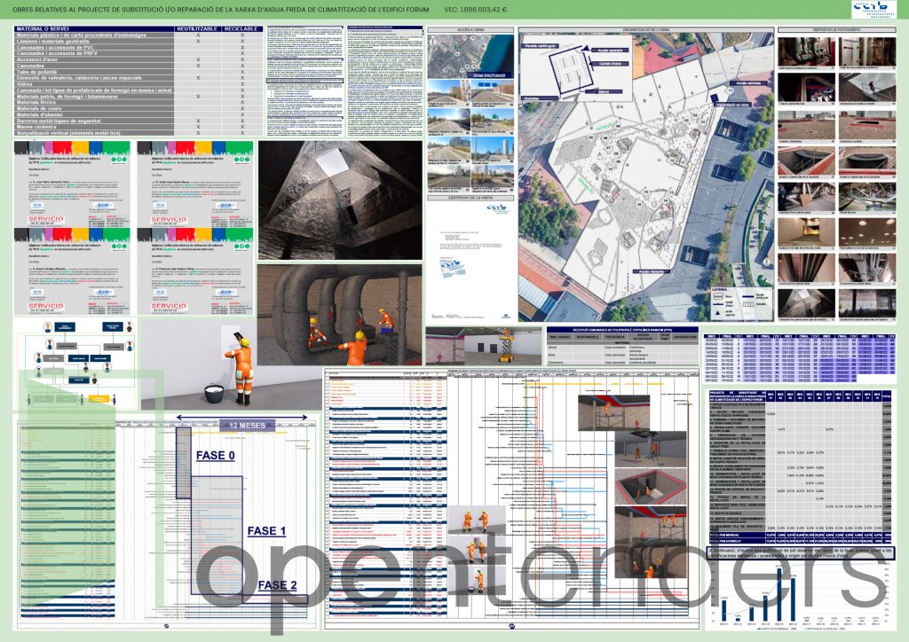Image resolution: width=909 pixels, height=642 pixels.
Task: Click the 'REUTILITZABLE' column header
Action: pos(198,28)
